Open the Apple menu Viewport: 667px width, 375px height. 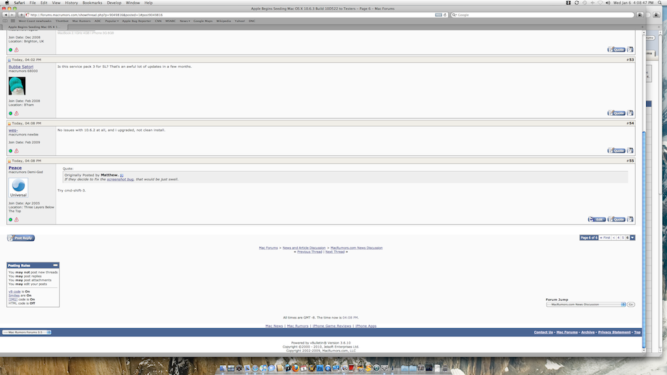click(x=7, y=3)
